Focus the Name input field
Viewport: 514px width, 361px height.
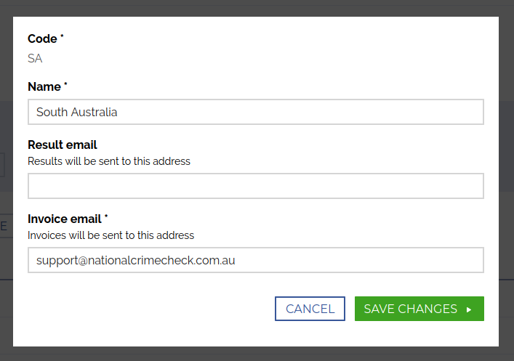pyautogui.click(x=255, y=112)
